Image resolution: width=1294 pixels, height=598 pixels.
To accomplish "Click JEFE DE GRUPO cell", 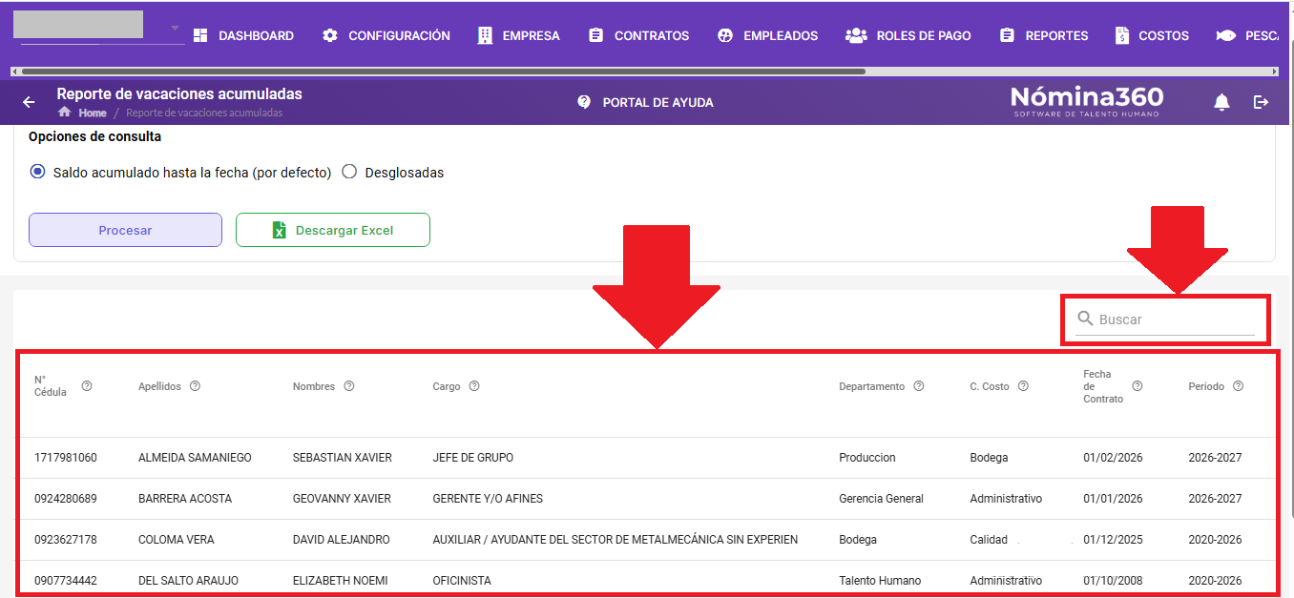I will [473, 458].
